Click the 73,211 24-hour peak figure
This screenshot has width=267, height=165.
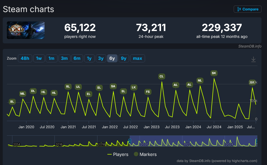[x=151, y=27]
